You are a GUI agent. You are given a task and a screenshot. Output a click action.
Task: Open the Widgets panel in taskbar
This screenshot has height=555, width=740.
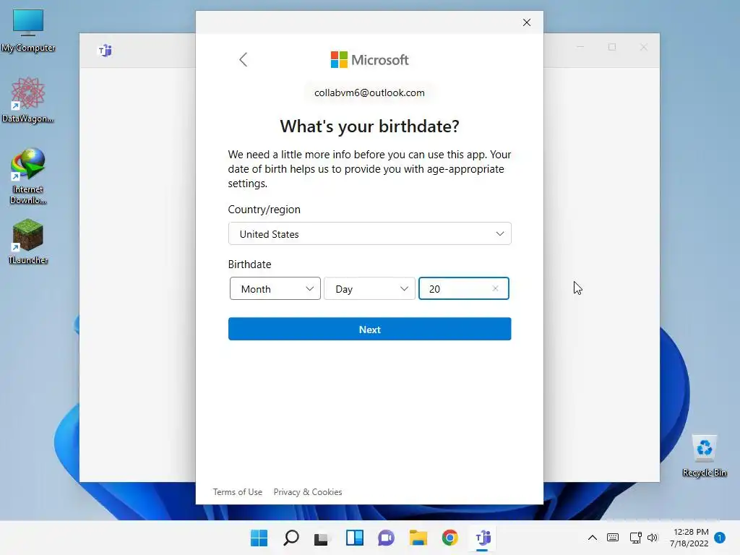[x=354, y=538]
